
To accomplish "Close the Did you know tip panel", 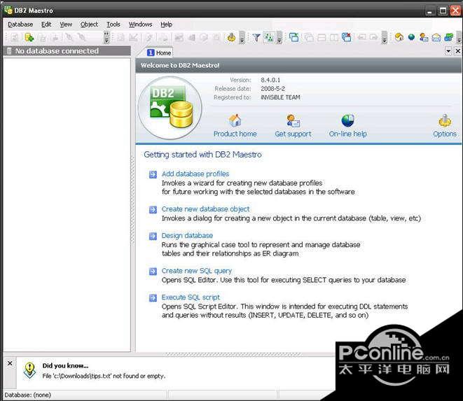I will click(10, 363).
